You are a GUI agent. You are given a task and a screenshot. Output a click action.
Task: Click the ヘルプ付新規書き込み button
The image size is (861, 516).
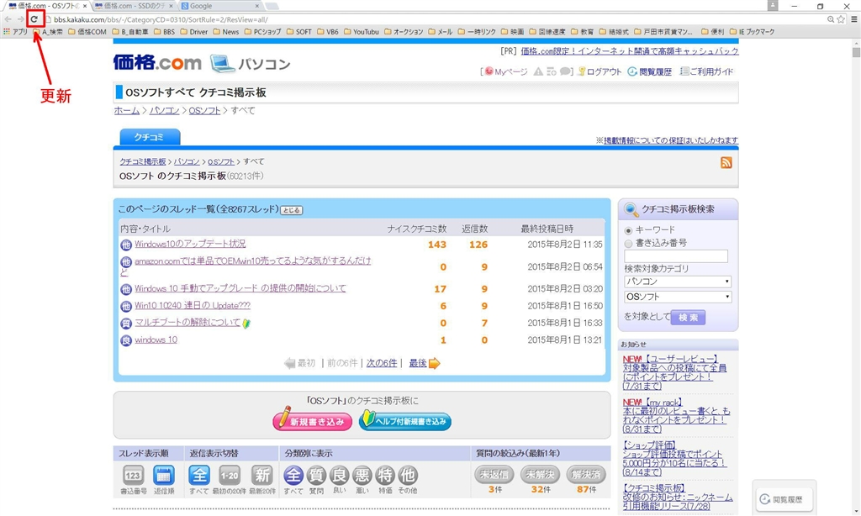(x=405, y=420)
